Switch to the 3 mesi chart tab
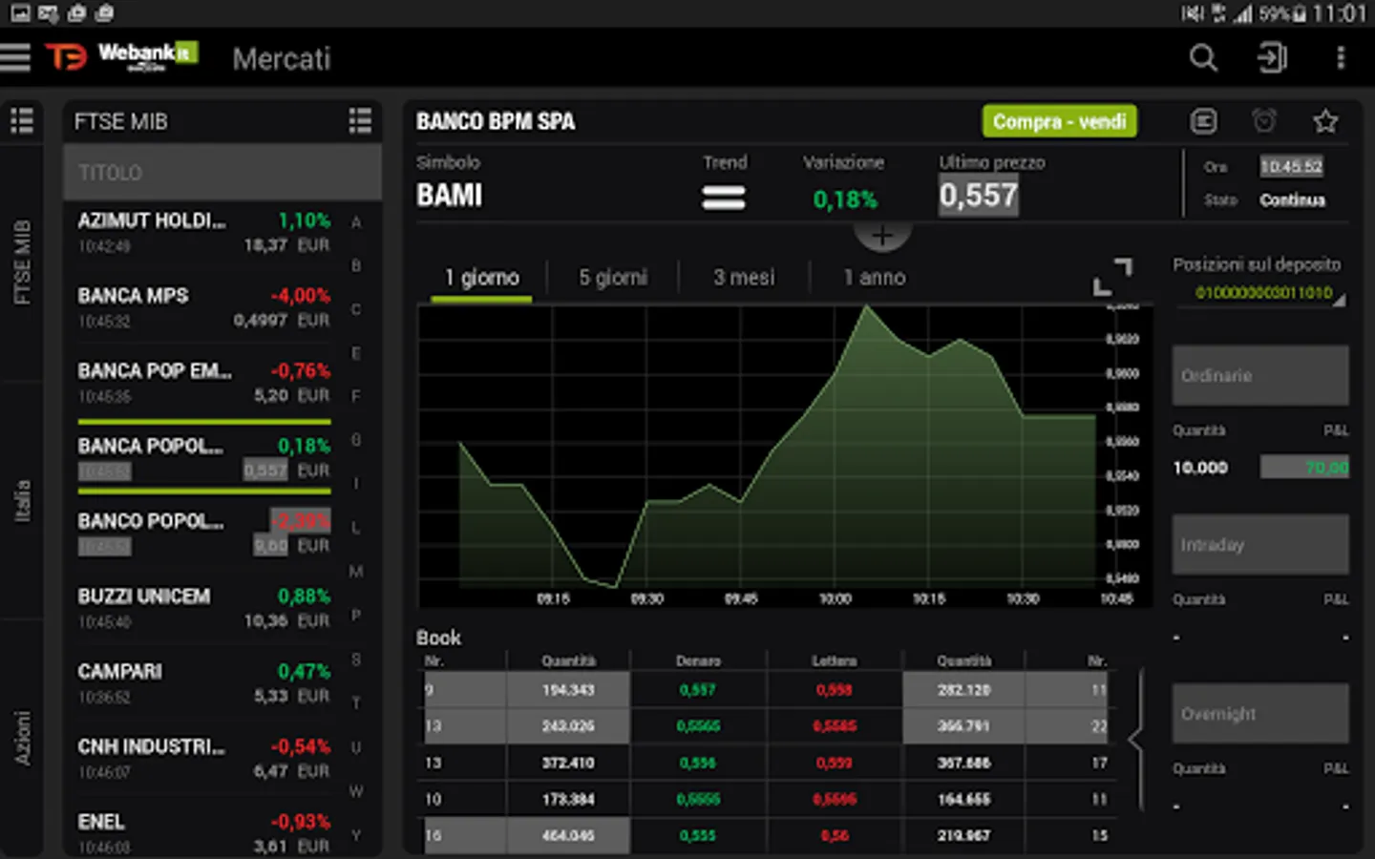Viewport: 1375px width, 859px height. [x=744, y=278]
